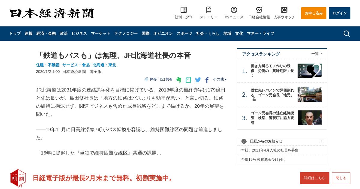360x189 pixels.
Task: Click the 詳細はこちら button
Action: click(x=315, y=178)
